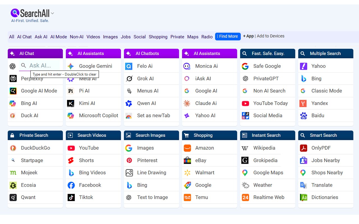Select the OnlyPDF icon
The width and height of the screenshot is (359, 224).
coord(303,148)
